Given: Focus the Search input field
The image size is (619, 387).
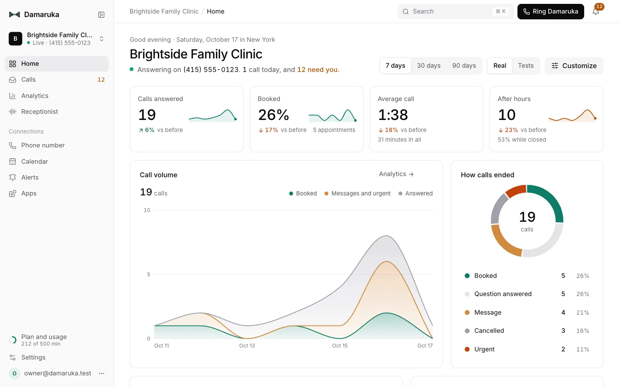Looking at the screenshot, I should 455,12.
